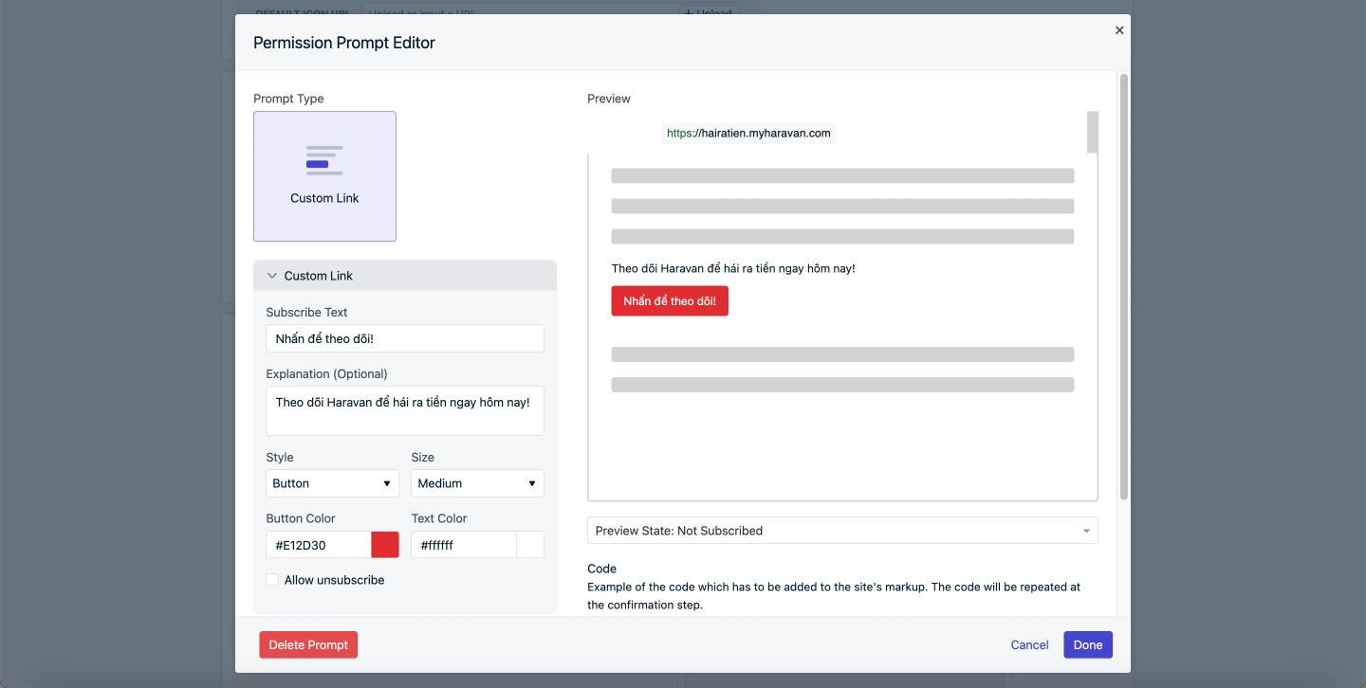Click the Done button

tap(1088, 644)
